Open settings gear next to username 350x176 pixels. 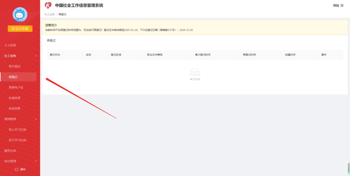tap(342, 5)
